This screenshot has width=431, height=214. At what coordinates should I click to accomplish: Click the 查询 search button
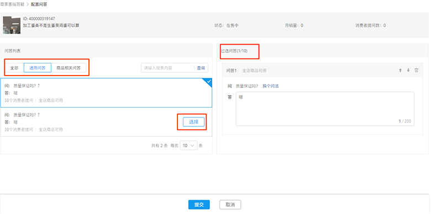[201, 68]
